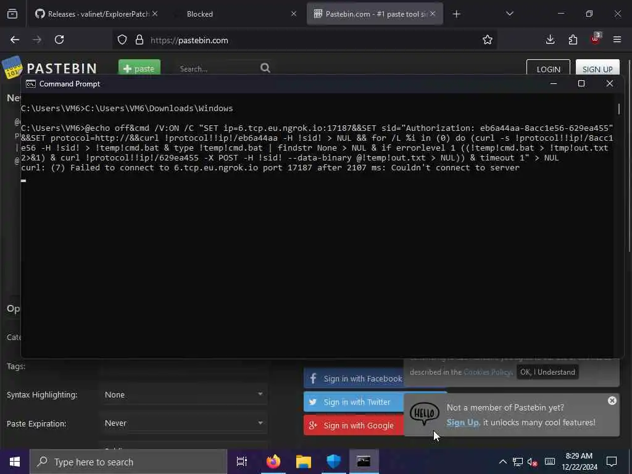The width and height of the screenshot is (632, 474).
Task: Click the muted volume tray icon
Action: coord(533,462)
